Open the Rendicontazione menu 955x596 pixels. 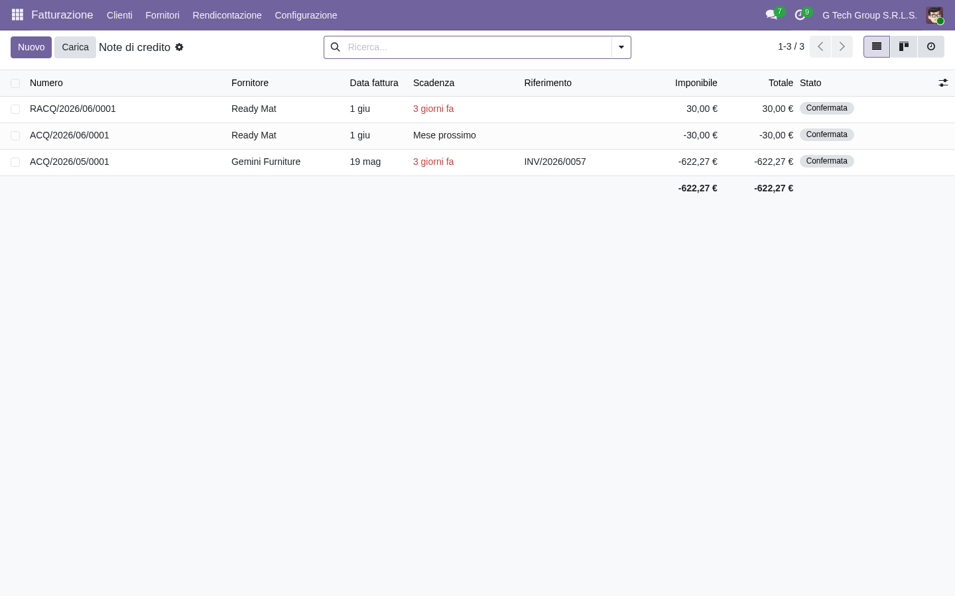227,15
